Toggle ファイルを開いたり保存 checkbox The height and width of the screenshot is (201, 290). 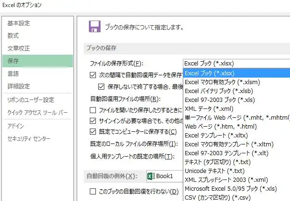pyautogui.click(x=93, y=110)
